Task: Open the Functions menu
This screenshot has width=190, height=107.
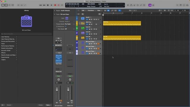Action: pyautogui.click(x=91, y=11)
